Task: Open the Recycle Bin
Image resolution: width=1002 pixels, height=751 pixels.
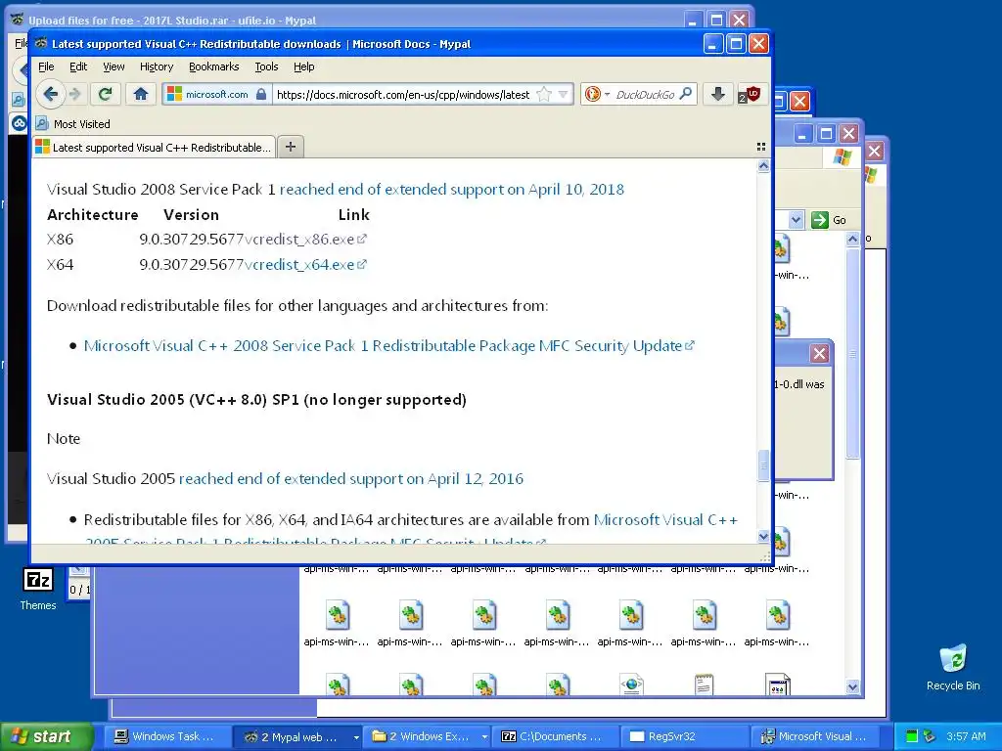Action: [x=953, y=667]
